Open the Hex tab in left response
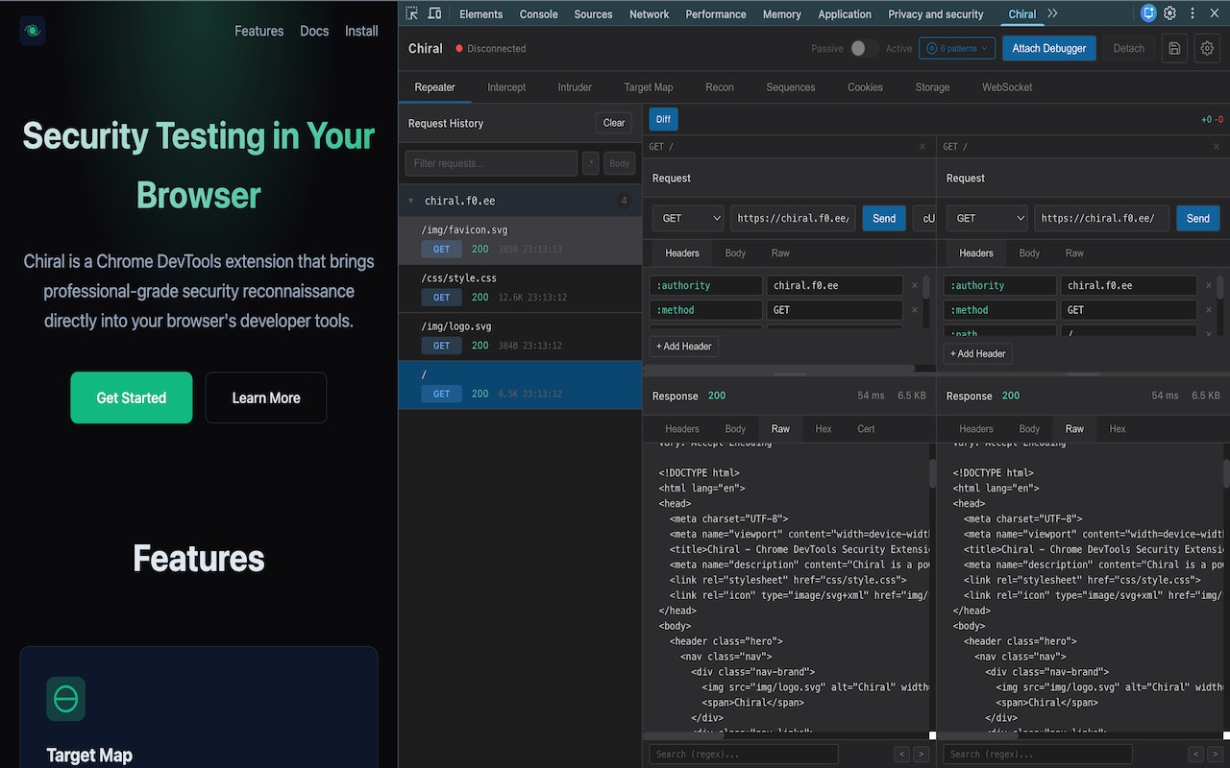The image size is (1230, 768). coord(823,429)
